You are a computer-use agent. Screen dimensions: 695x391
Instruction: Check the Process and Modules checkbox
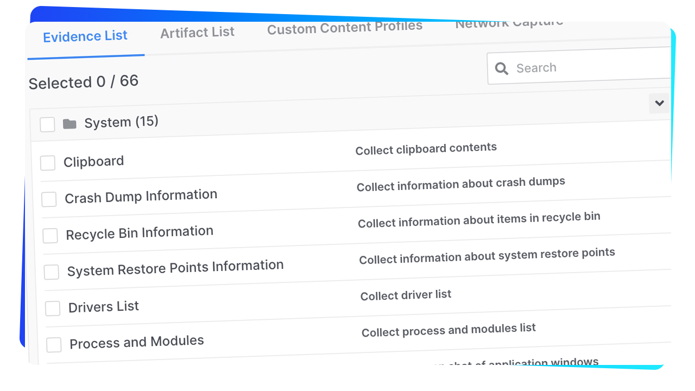pos(54,345)
